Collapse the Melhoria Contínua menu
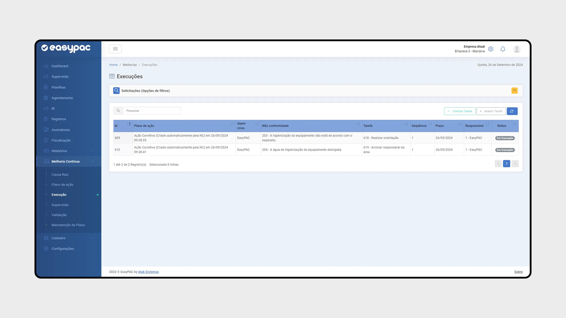 click(x=69, y=161)
